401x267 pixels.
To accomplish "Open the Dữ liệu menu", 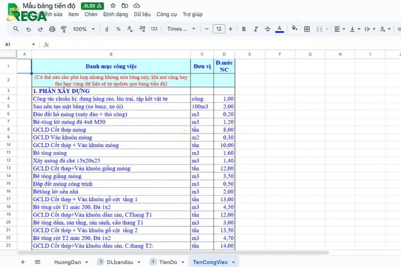I will tap(142, 14).
